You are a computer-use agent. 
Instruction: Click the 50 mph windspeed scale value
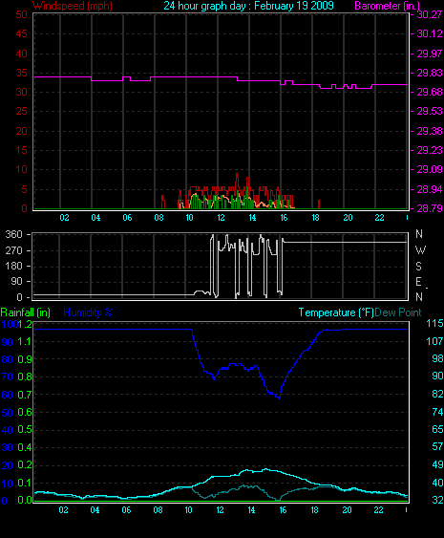point(21,14)
